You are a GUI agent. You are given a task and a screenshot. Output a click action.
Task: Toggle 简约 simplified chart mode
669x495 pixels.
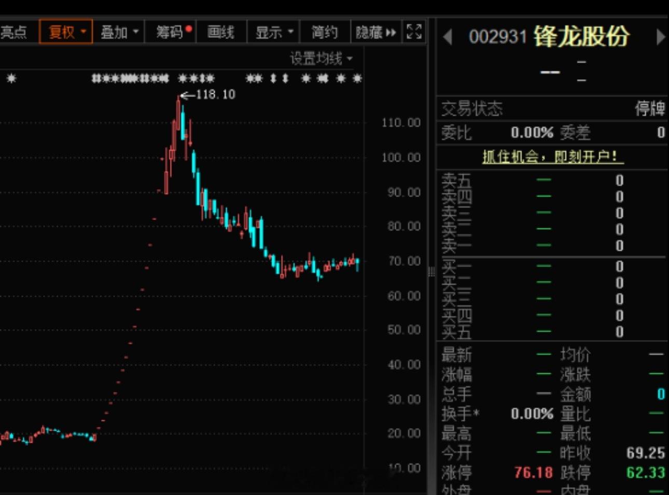[325, 32]
